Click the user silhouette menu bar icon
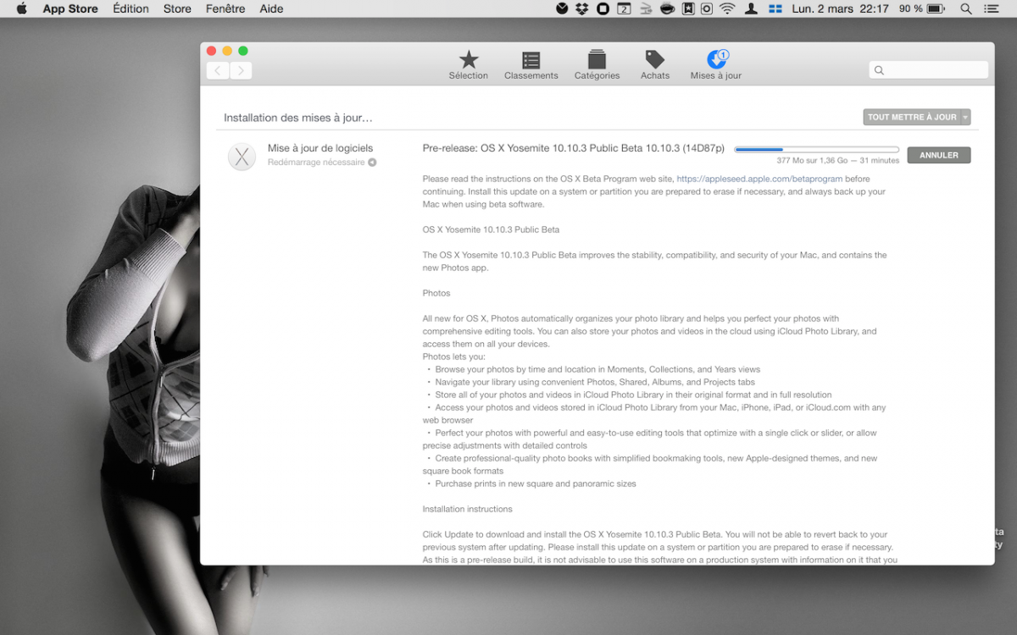 751,8
